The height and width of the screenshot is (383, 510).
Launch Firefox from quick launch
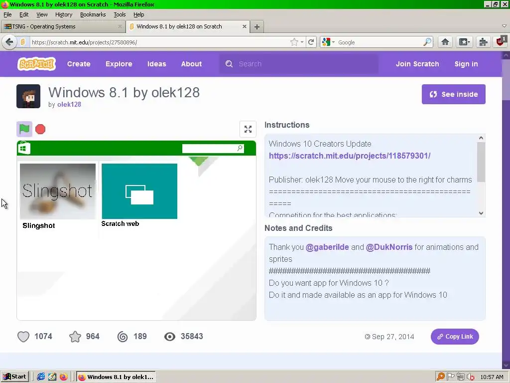pyautogui.click(x=63, y=377)
